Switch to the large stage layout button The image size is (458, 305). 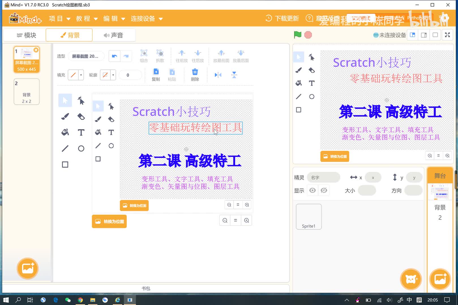click(x=424, y=35)
